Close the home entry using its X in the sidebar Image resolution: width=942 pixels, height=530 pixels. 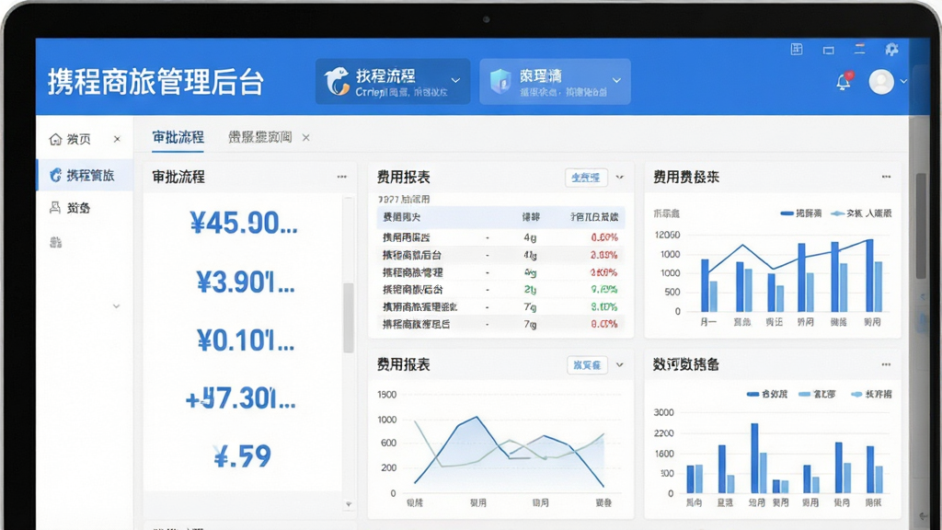tap(117, 140)
